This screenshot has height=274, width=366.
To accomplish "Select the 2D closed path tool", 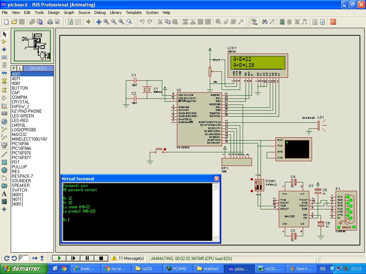I will (x=4, y=186).
